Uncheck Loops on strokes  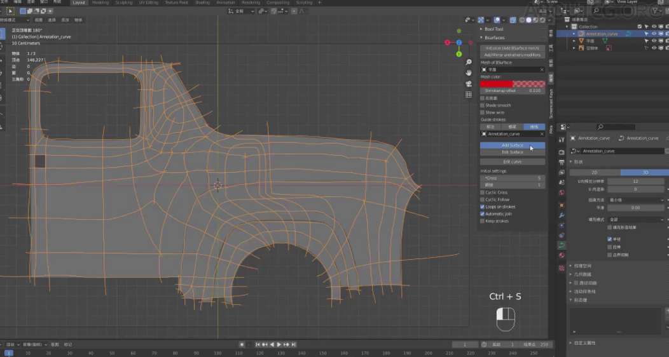482,207
